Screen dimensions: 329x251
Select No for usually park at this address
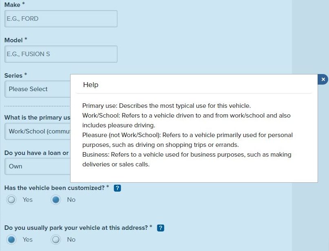coord(56,239)
